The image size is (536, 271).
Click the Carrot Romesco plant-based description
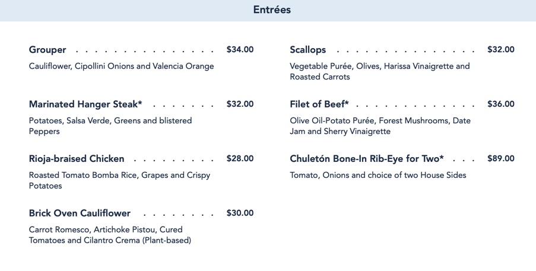[x=110, y=235]
